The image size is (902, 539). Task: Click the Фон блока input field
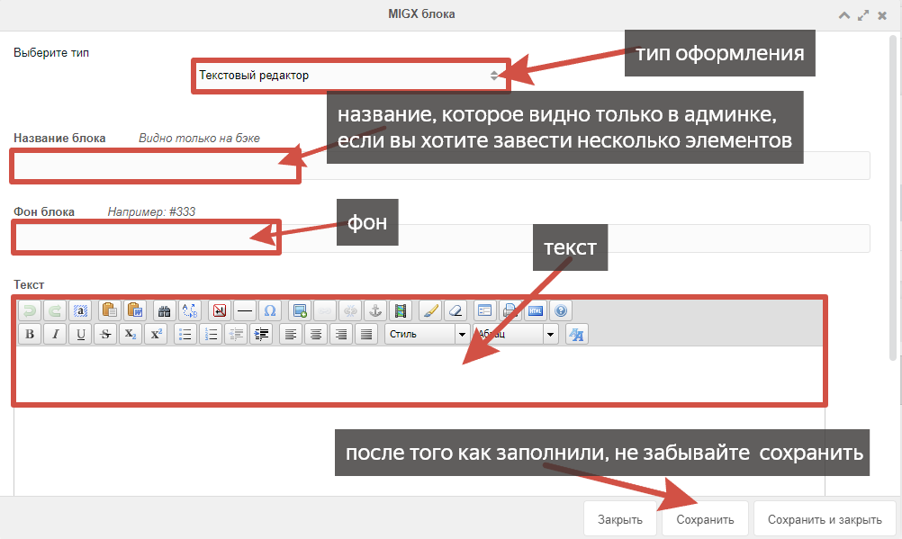point(442,238)
